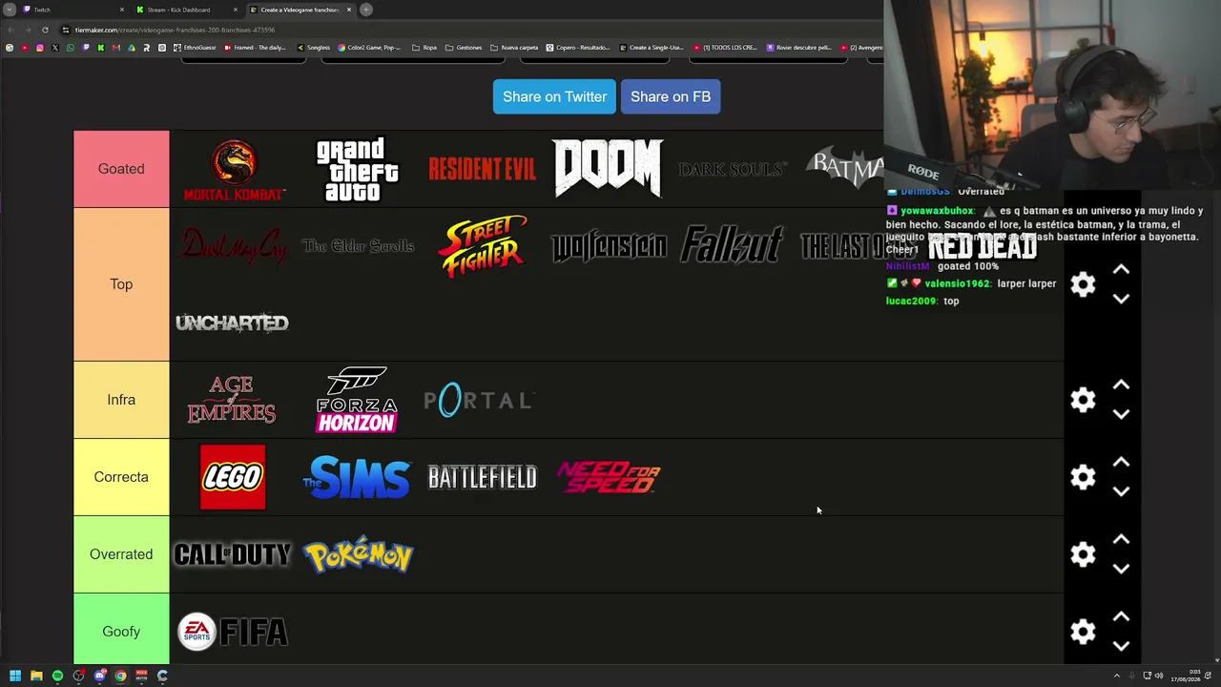Move the Goofy tier row up
Screen dimensions: 1221x687
pos(1121,617)
